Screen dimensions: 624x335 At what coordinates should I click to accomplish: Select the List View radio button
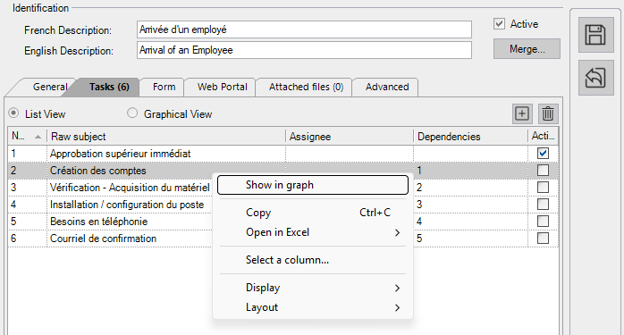(13, 113)
